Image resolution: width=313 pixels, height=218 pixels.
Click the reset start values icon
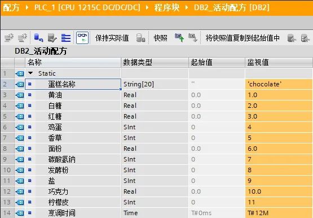pos(38,38)
